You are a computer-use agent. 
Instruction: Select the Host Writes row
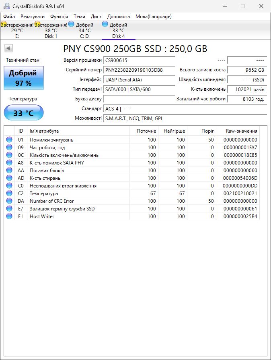[x=132, y=216]
